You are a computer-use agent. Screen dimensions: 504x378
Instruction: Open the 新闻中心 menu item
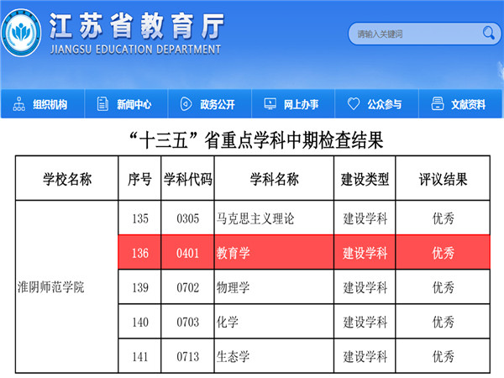(134, 105)
